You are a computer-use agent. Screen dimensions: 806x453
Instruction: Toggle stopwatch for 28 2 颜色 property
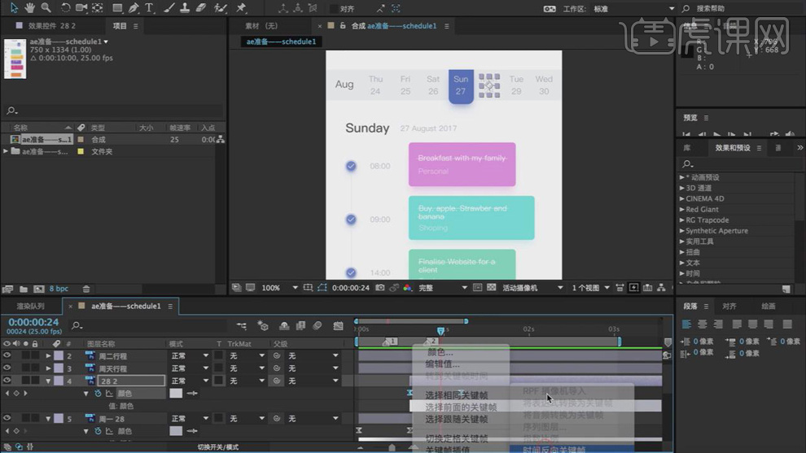tap(98, 394)
